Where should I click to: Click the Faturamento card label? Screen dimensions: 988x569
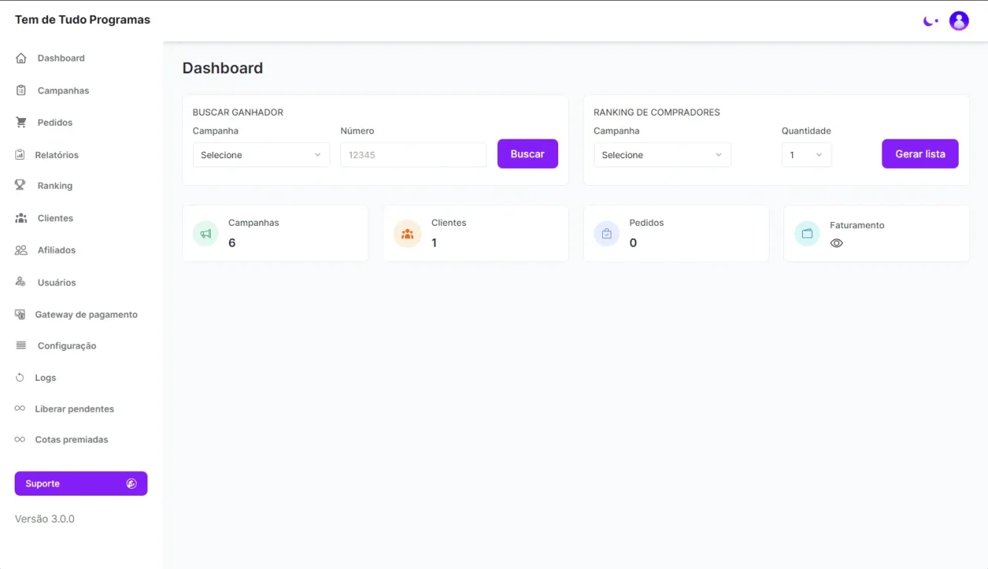point(857,225)
